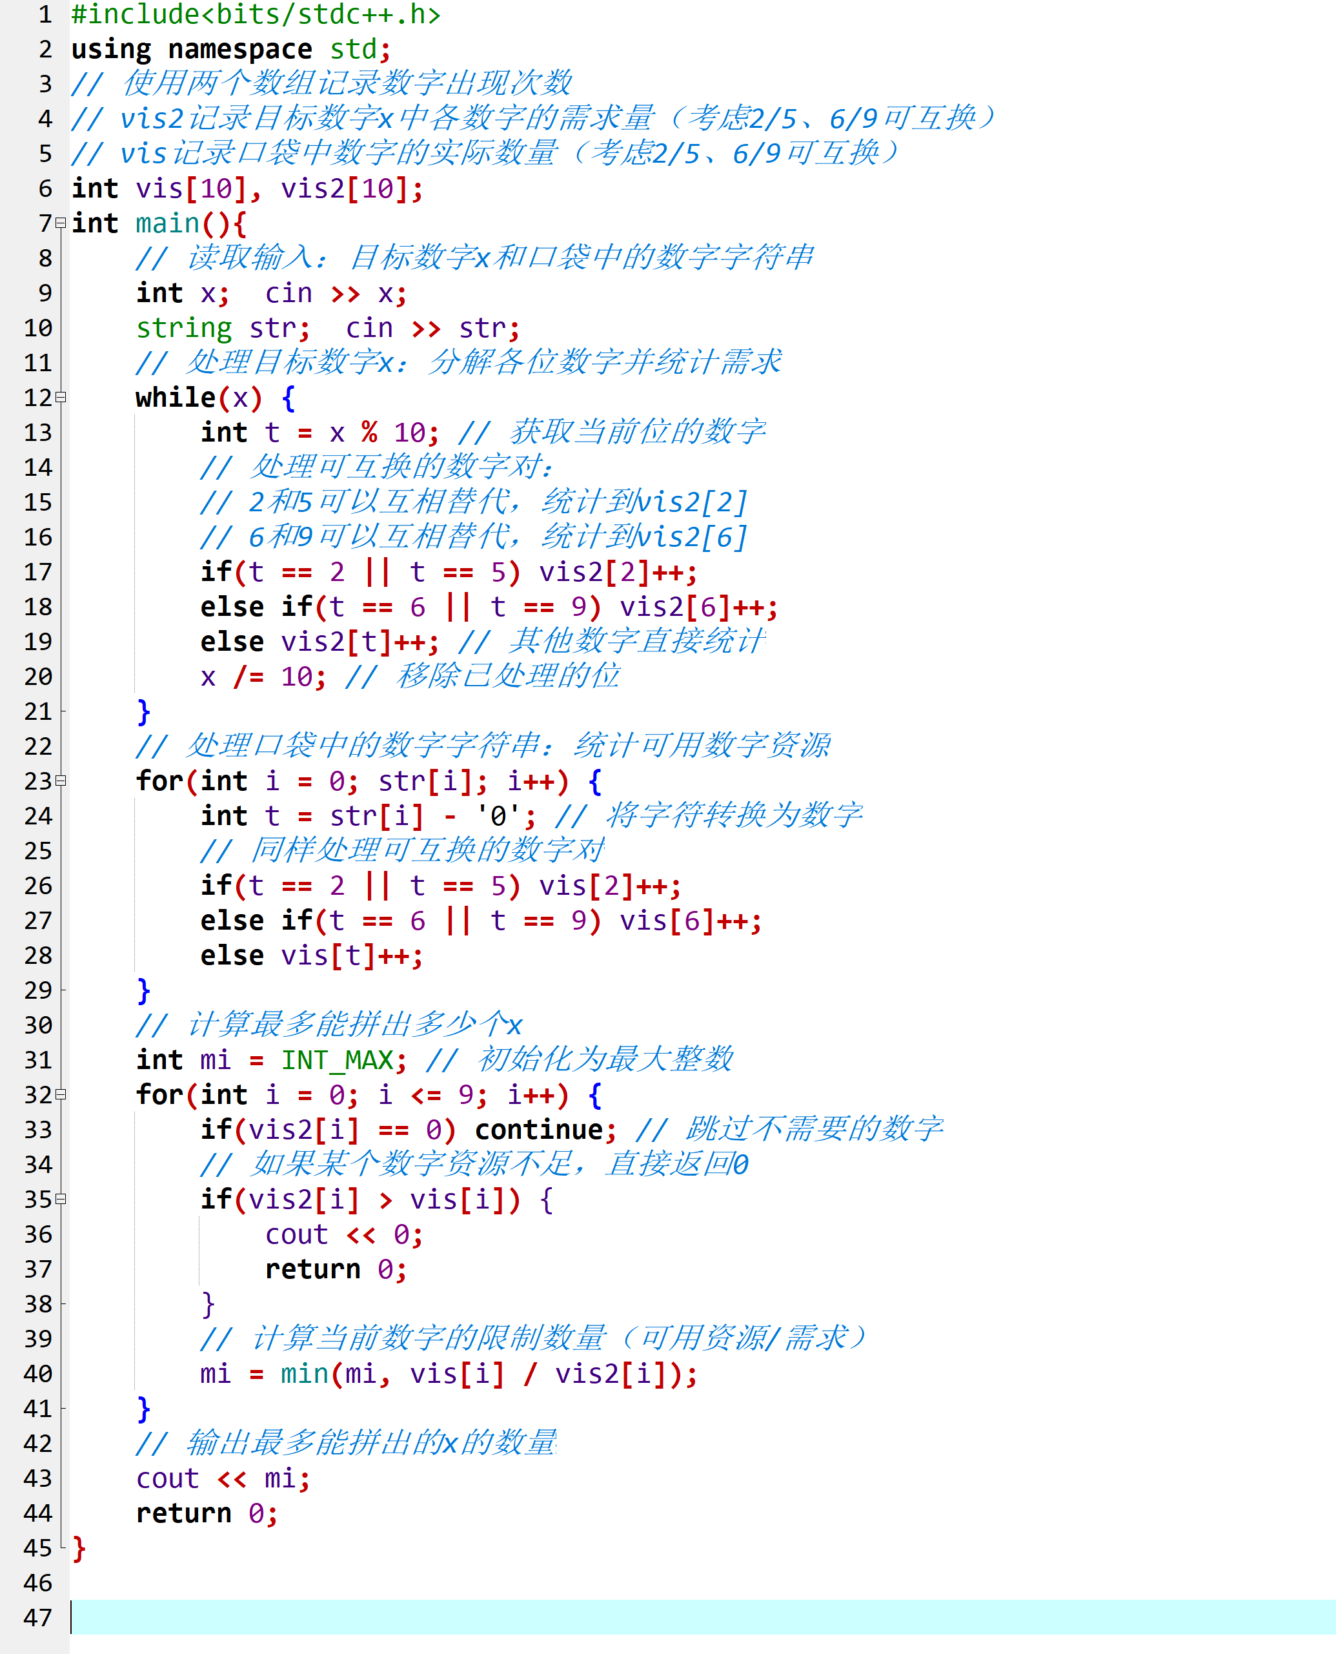Image resolution: width=1336 pixels, height=1654 pixels.
Task: Click '#include<bits/stdc++.h>' on line 1
Action: [256, 15]
